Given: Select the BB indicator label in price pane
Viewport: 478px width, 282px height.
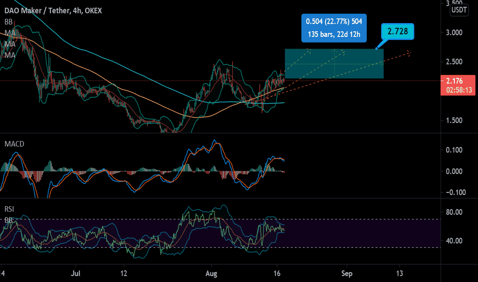Looking at the screenshot, I should 9,22.
